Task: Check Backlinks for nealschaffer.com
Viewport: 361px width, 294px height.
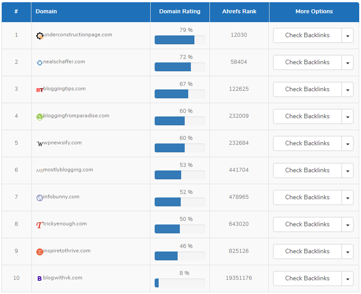Action: 308,62
